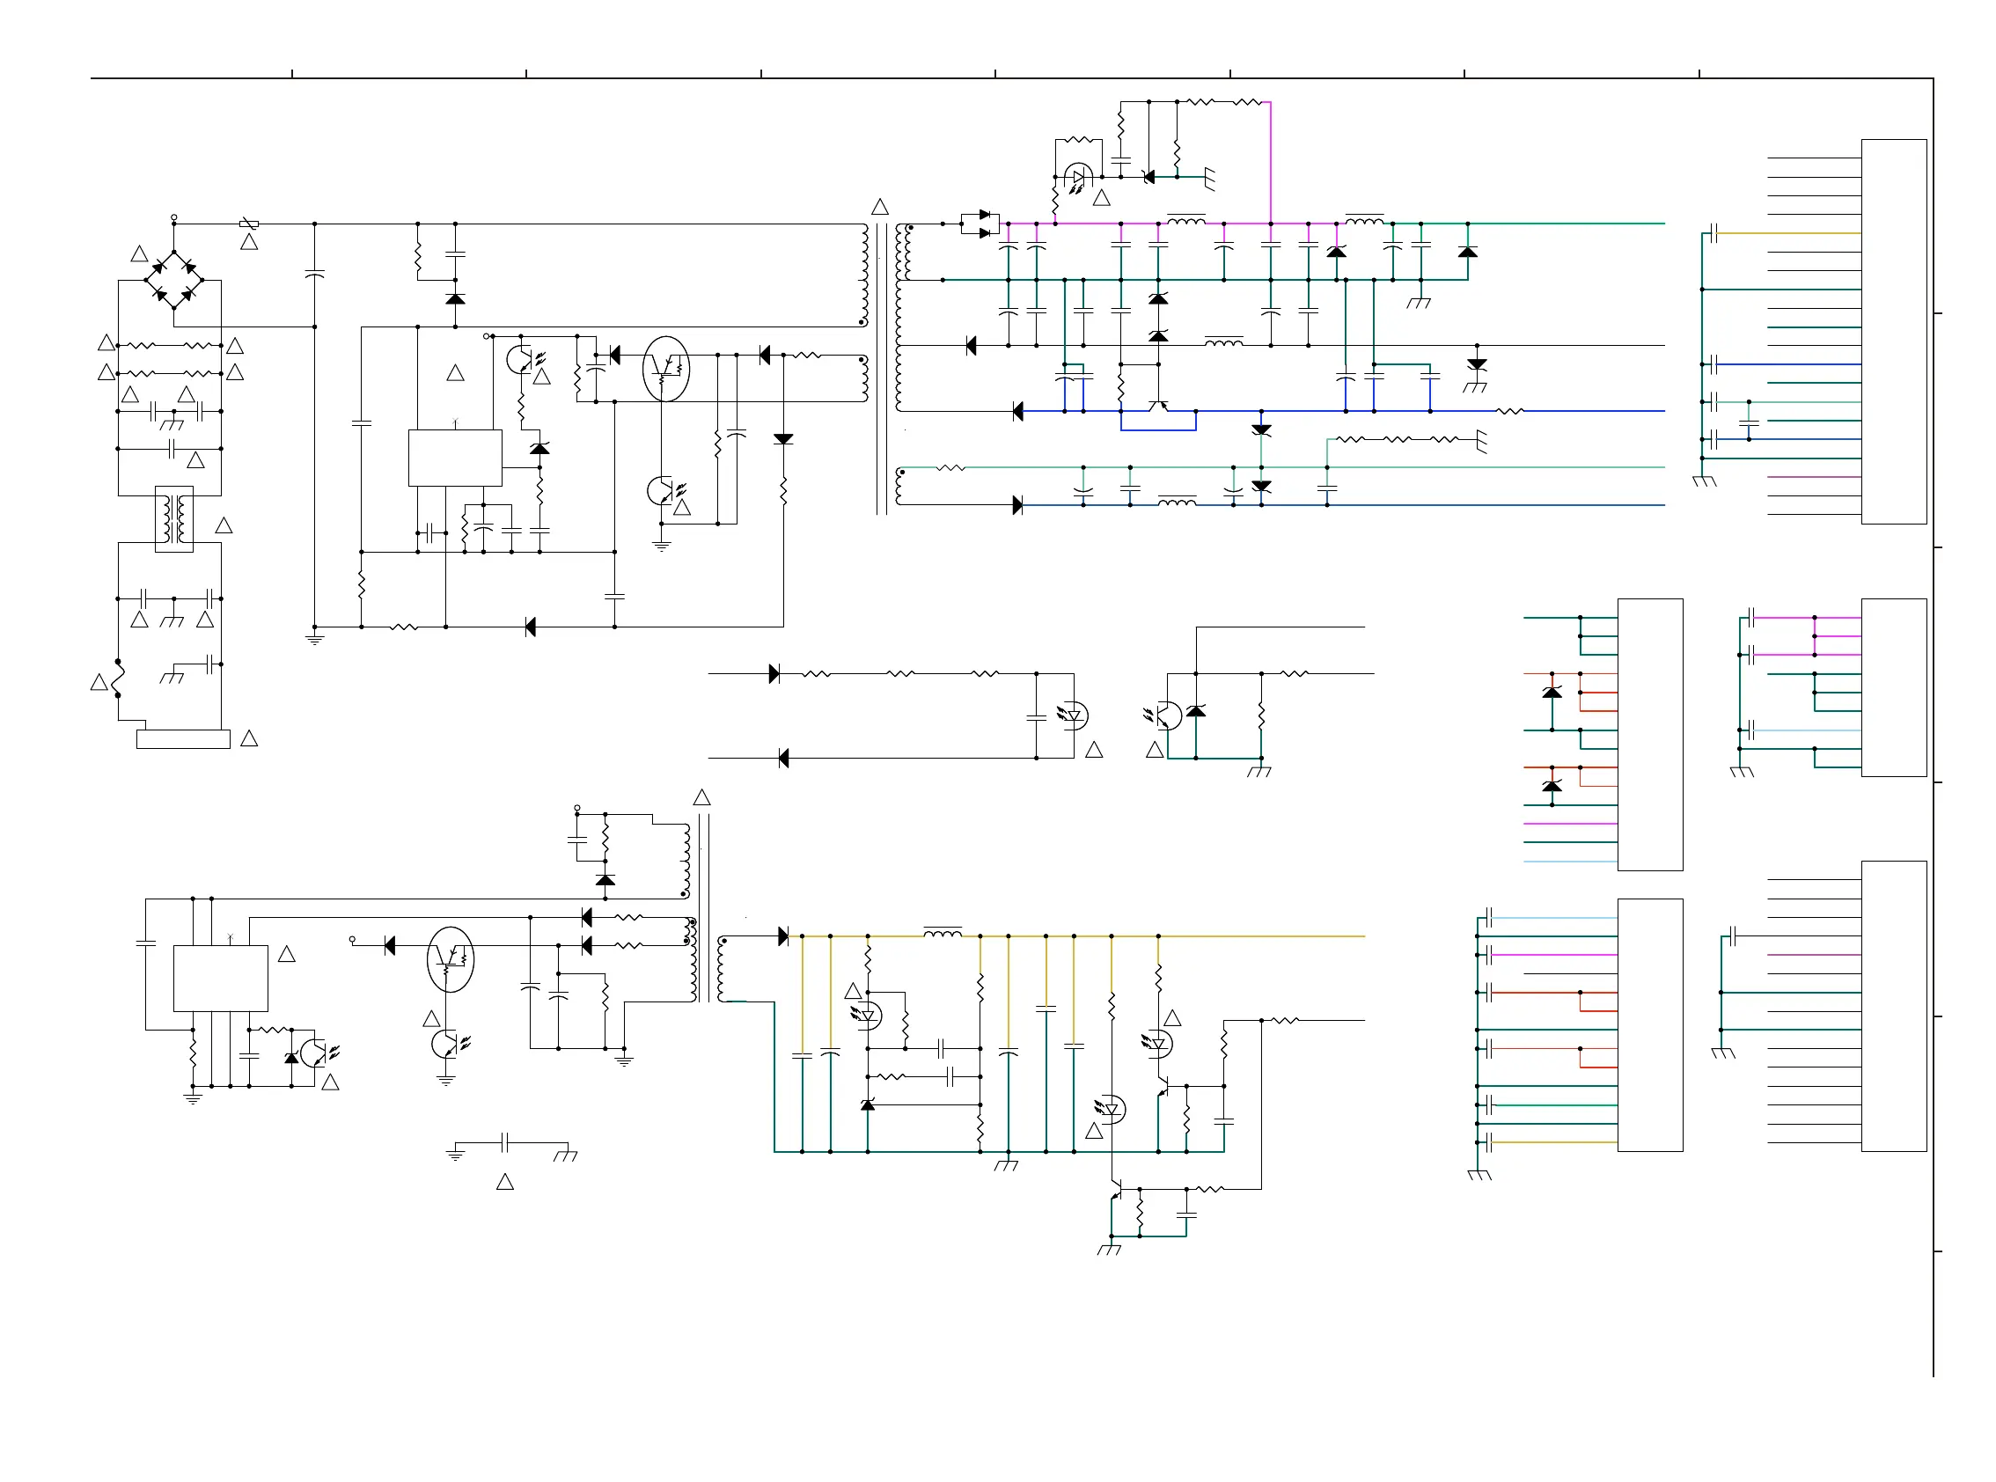Select the isolated capacitor between two grounds
Viewport: 1996px width, 1482px height.
pos(505,1142)
